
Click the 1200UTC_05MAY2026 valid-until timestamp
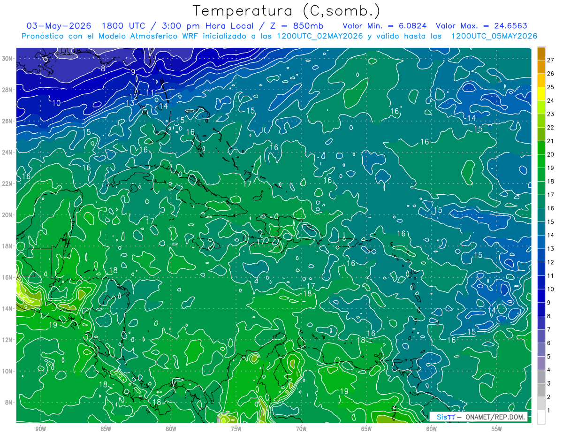coord(494,36)
